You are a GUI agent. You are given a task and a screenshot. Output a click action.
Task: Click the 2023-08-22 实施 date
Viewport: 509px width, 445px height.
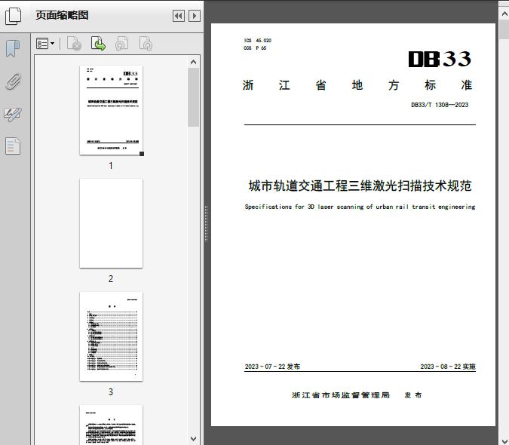pyautogui.click(x=448, y=367)
